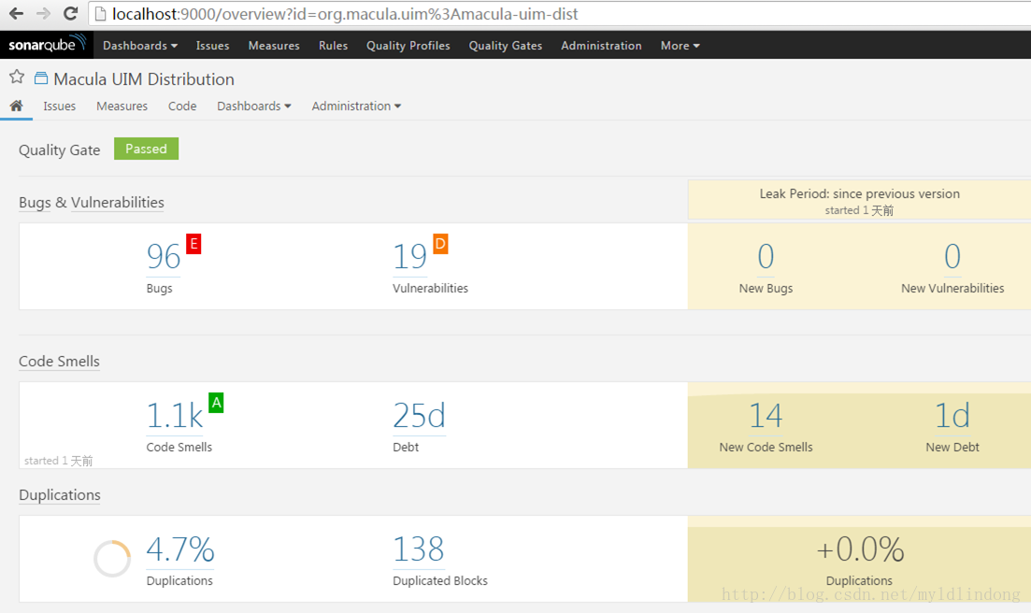Open the Code Smells heading link
Viewport: 1031px width, 613px height.
point(59,362)
